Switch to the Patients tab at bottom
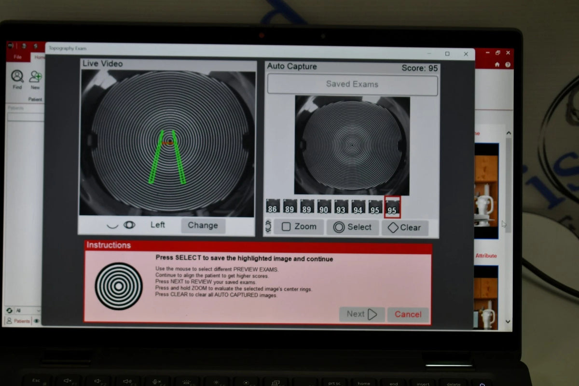Screen dimensions: 579x386 coord(18,321)
